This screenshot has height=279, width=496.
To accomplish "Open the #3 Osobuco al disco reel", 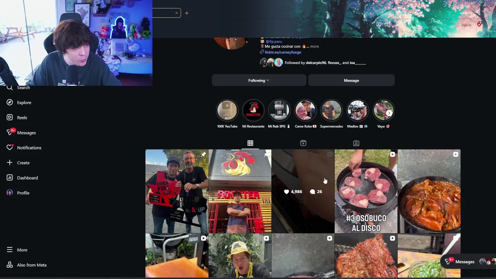I will (366, 191).
